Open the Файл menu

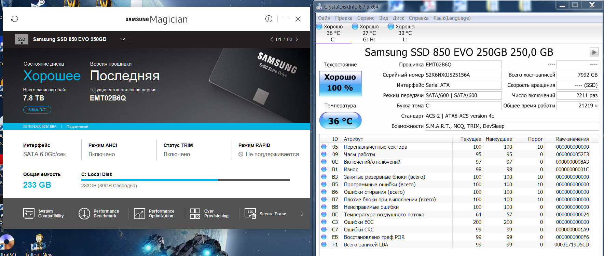pos(324,18)
